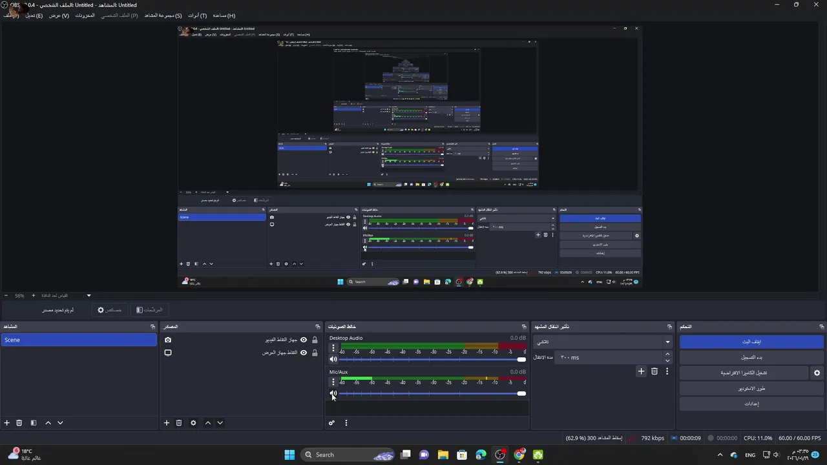Open Windows Start button on taskbar
827x465 pixels.
[289, 455]
